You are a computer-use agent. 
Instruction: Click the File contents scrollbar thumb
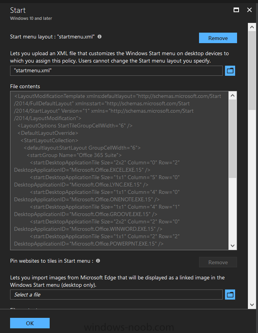232,139
